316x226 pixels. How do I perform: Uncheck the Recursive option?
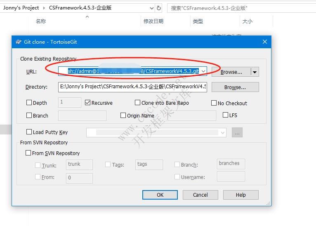pyautogui.click(x=88, y=103)
